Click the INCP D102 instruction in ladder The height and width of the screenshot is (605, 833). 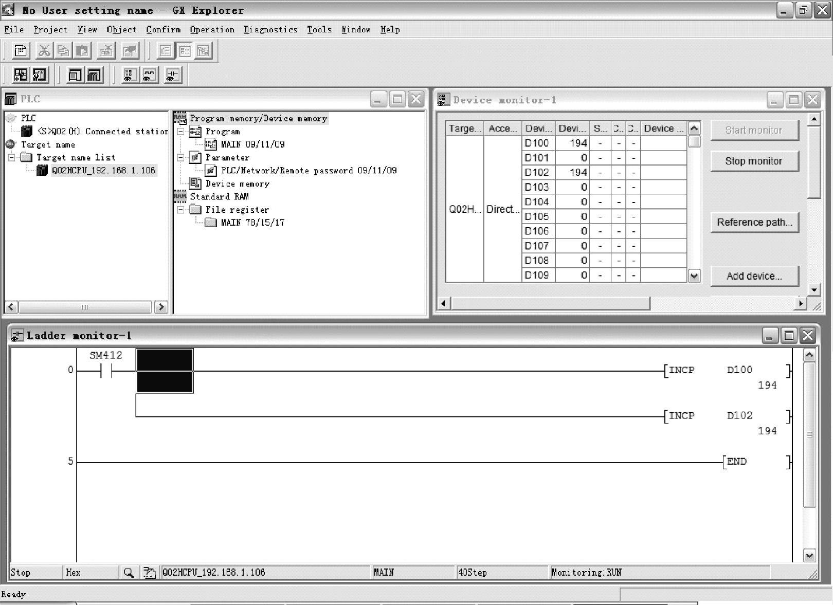[727, 416]
